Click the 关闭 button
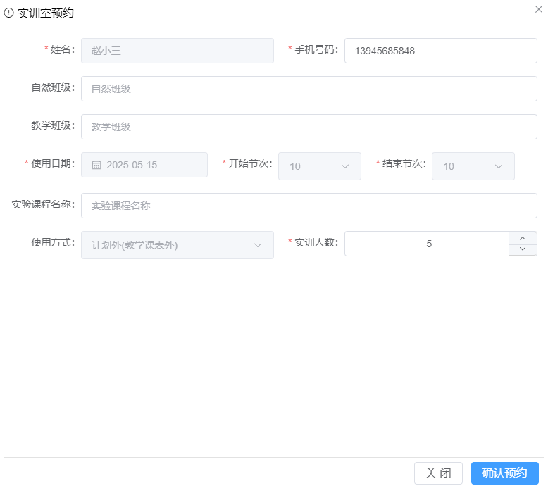Image resolution: width=548 pixels, height=493 pixels. click(x=438, y=473)
